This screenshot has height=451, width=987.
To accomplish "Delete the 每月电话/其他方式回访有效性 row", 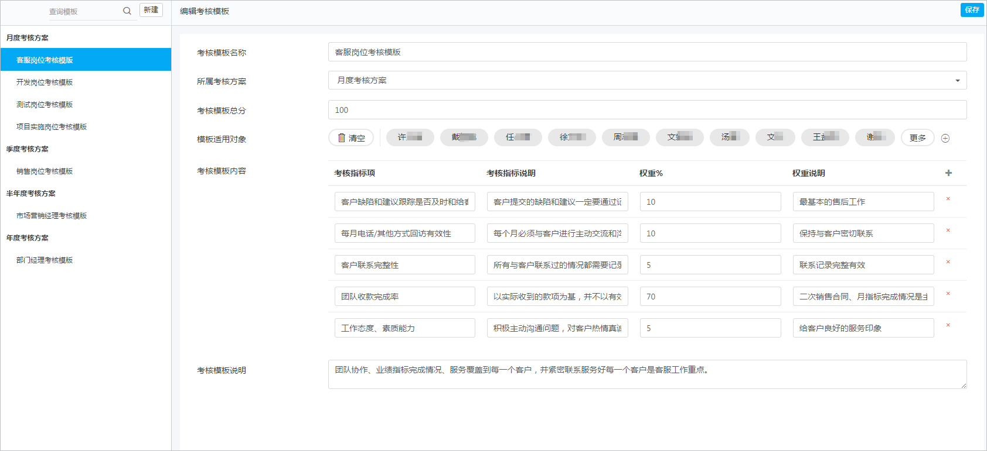I will coord(948,230).
